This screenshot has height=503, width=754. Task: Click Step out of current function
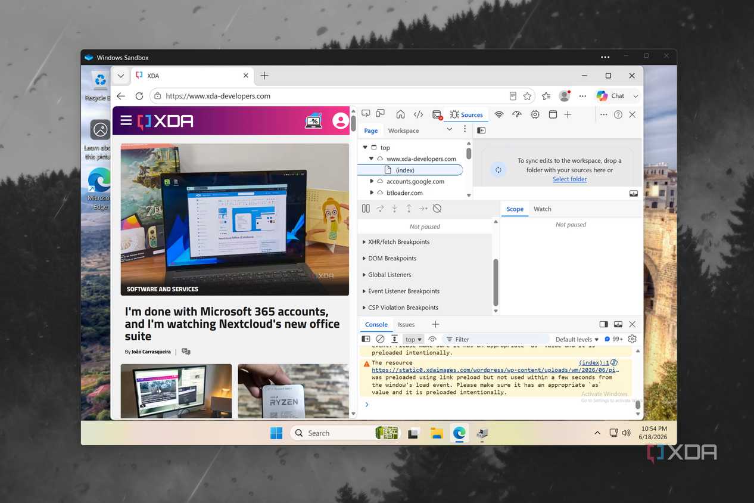tap(409, 209)
